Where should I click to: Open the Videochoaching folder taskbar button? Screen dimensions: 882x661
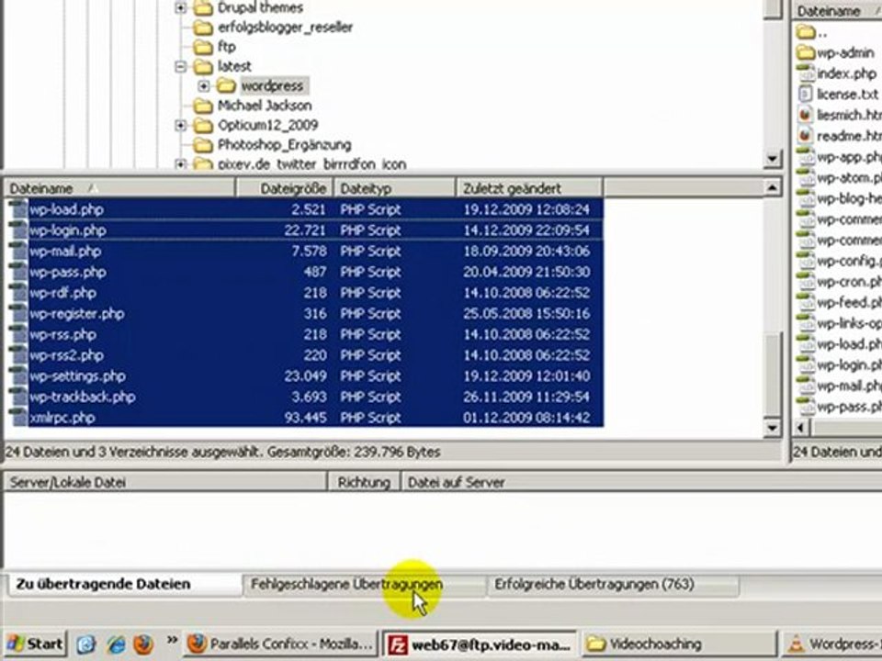(x=679, y=644)
